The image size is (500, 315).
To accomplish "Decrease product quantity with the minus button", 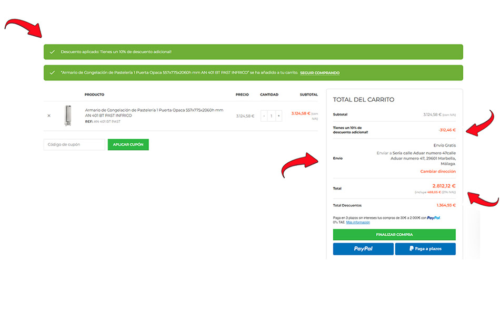I will (264, 115).
